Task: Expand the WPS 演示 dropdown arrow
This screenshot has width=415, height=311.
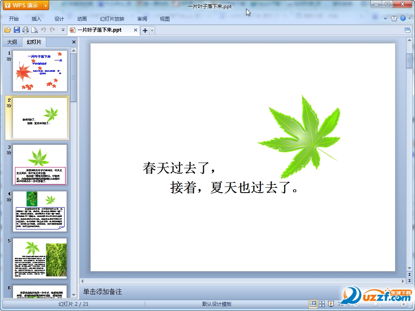Action: pos(45,6)
